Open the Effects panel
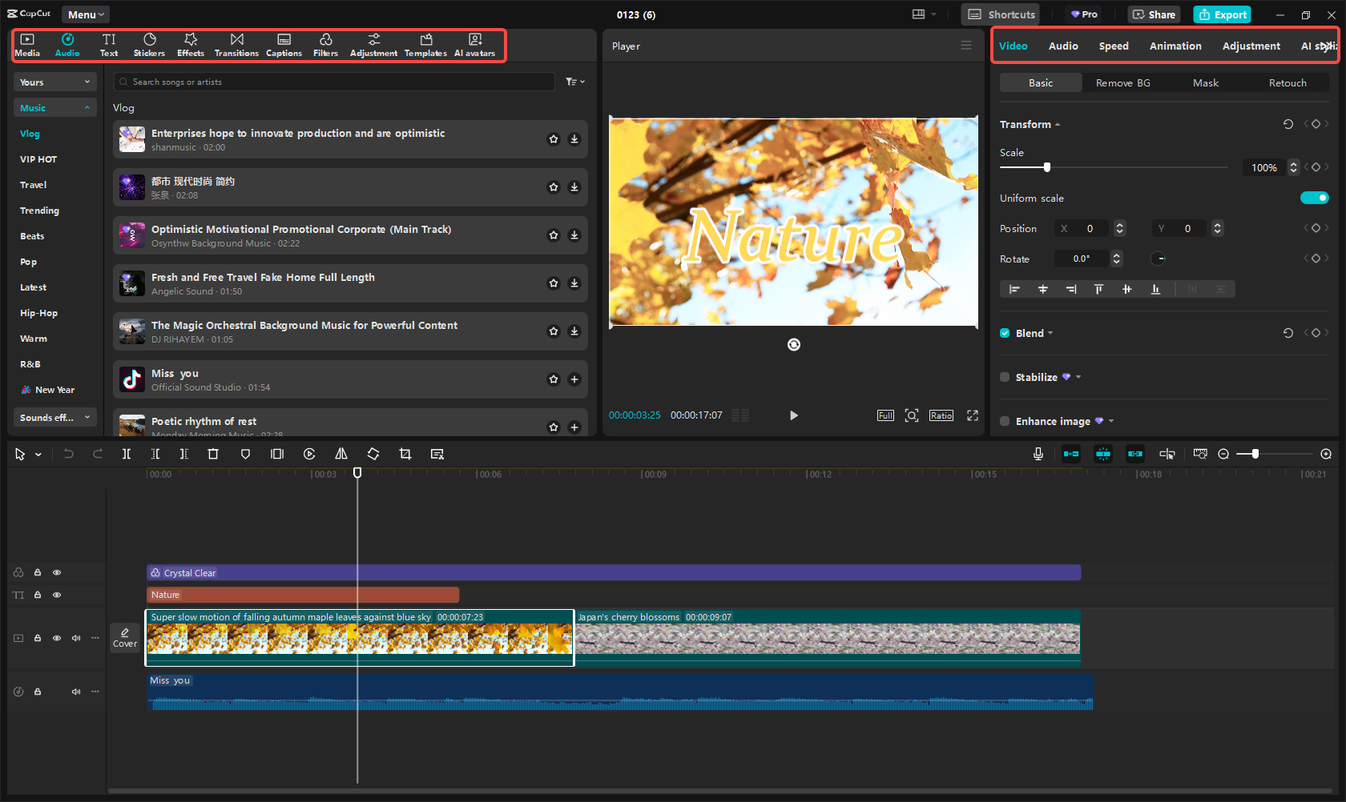Screen dimensions: 1346x802 190,45
